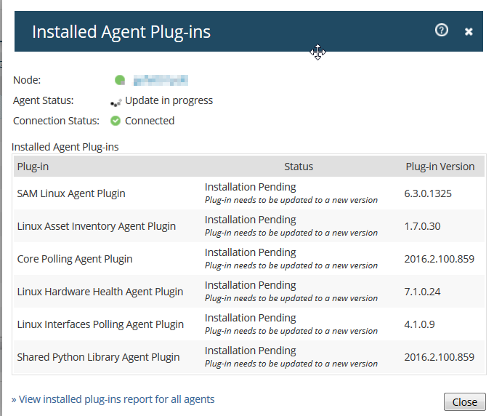494x416 pixels.
Task: Click the Update in progress spinner icon
Action: pyautogui.click(x=116, y=102)
